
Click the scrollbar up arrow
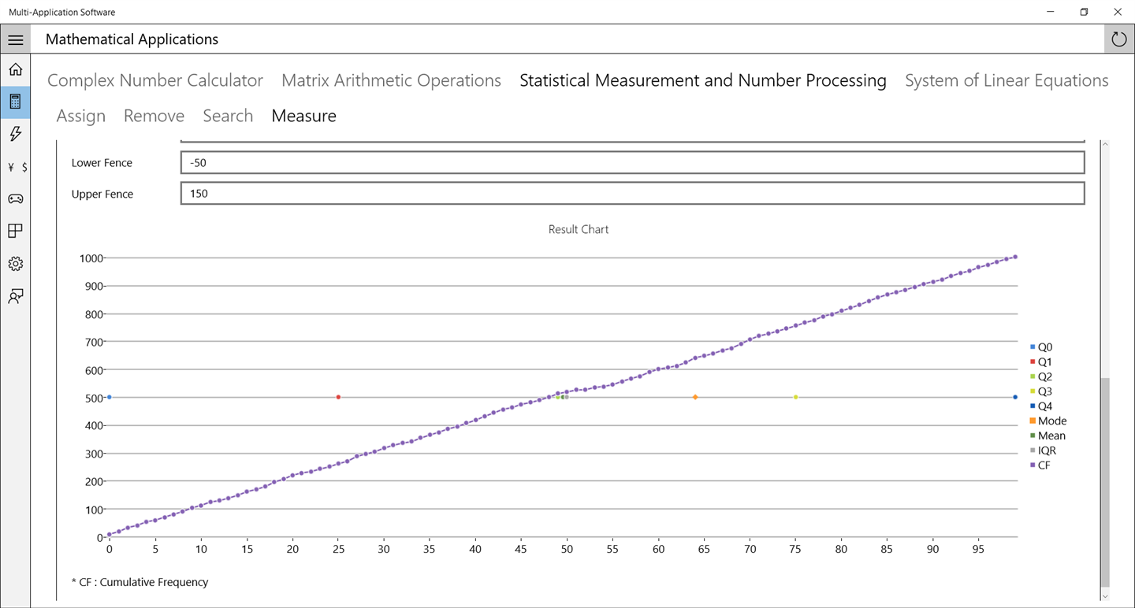[x=1104, y=145]
